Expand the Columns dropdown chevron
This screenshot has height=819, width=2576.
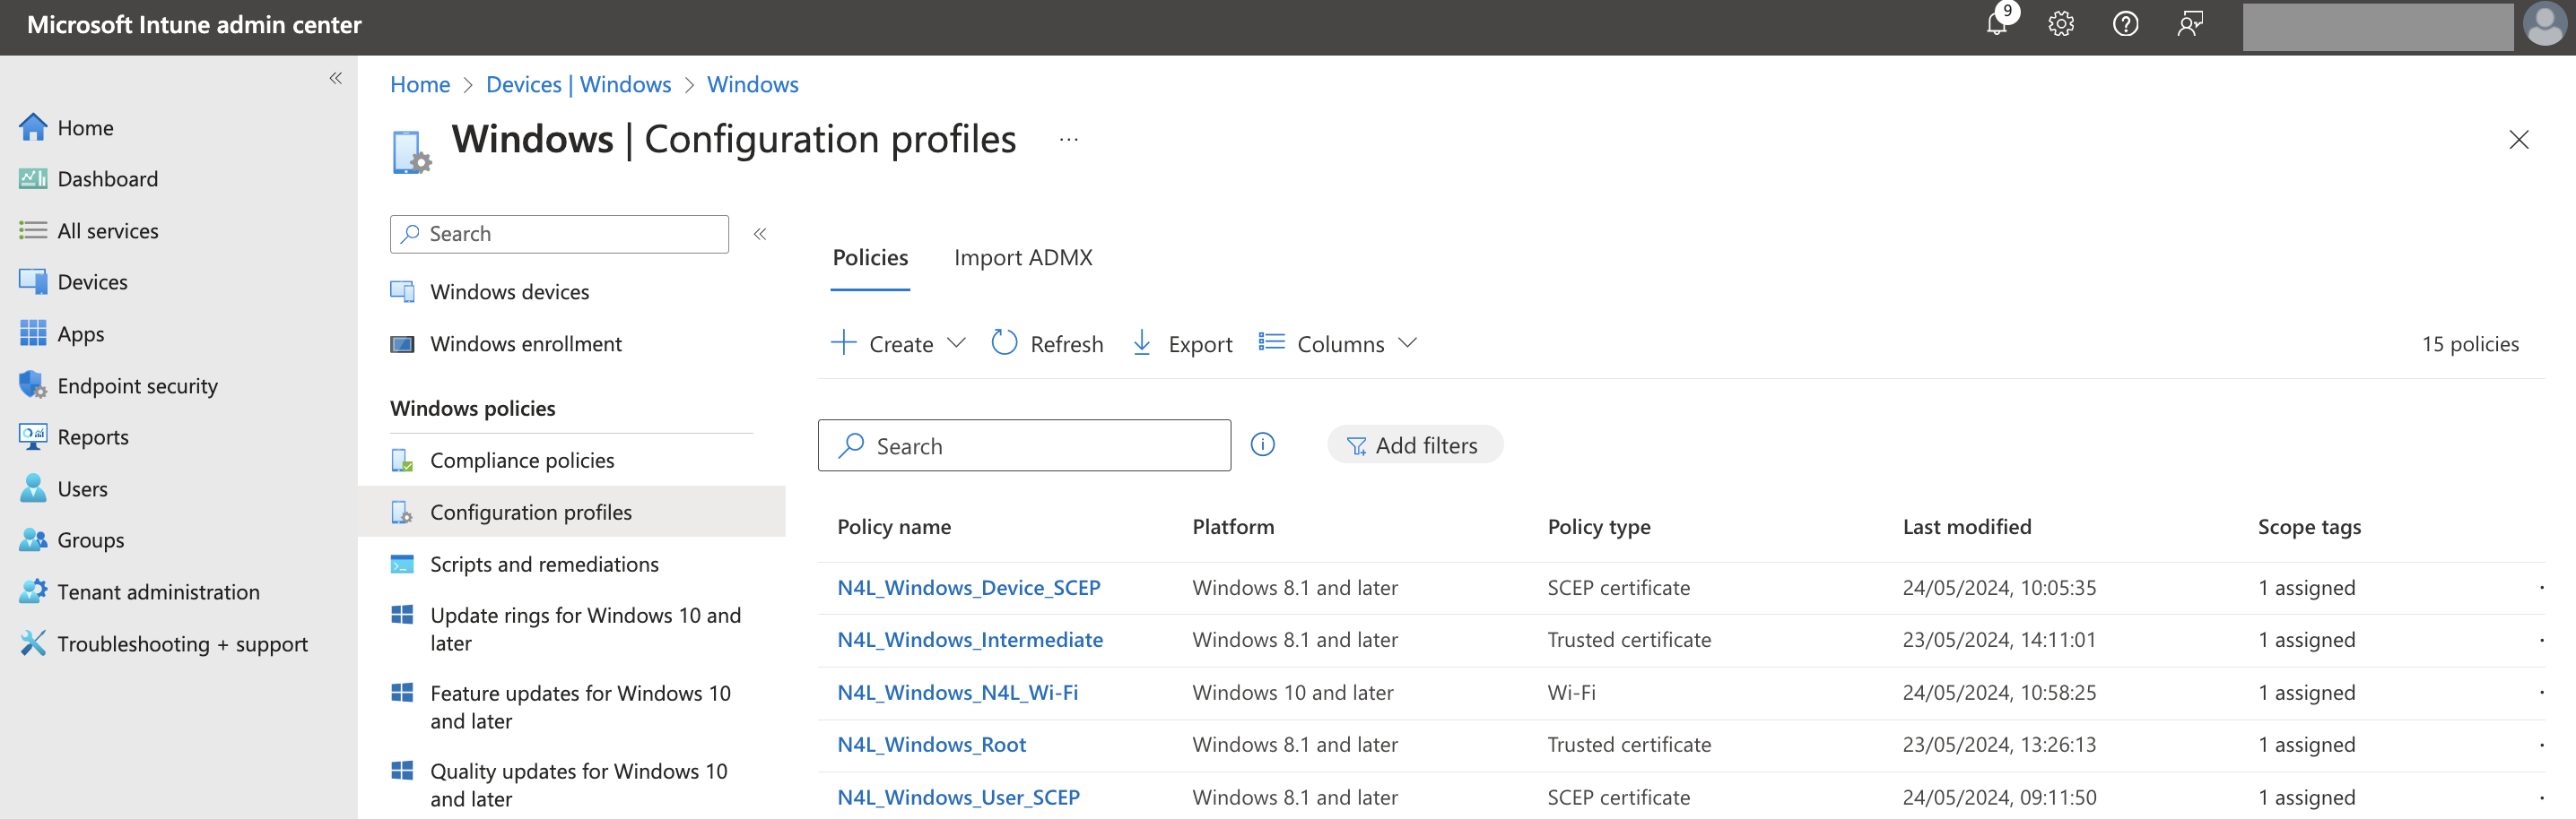point(1408,342)
